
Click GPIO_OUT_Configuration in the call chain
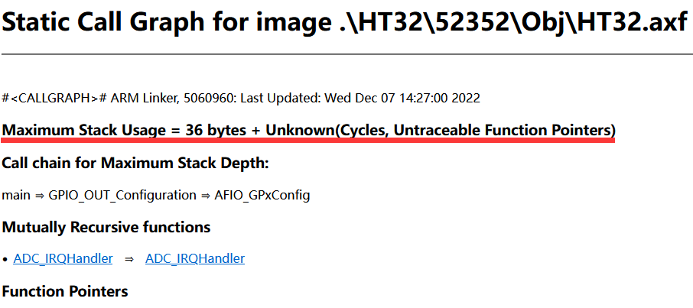122,195
